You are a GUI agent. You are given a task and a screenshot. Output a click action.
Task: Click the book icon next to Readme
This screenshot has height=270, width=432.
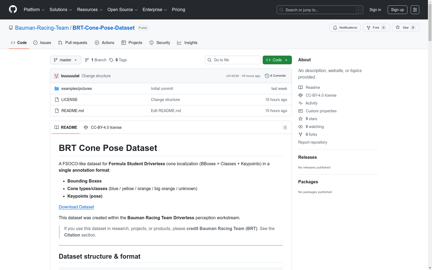pyautogui.click(x=301, y=87)
